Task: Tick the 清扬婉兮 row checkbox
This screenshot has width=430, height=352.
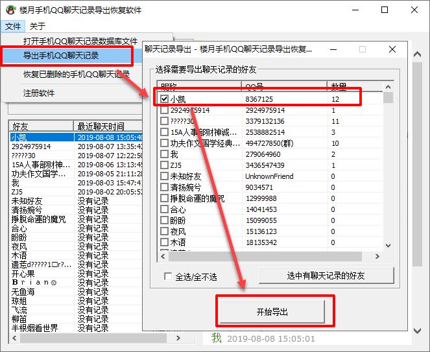Action: coord(164,187)
